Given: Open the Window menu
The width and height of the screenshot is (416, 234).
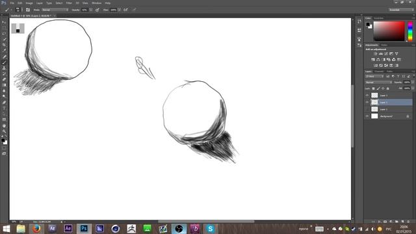Looking at the screenshot, I should (96, 3).
